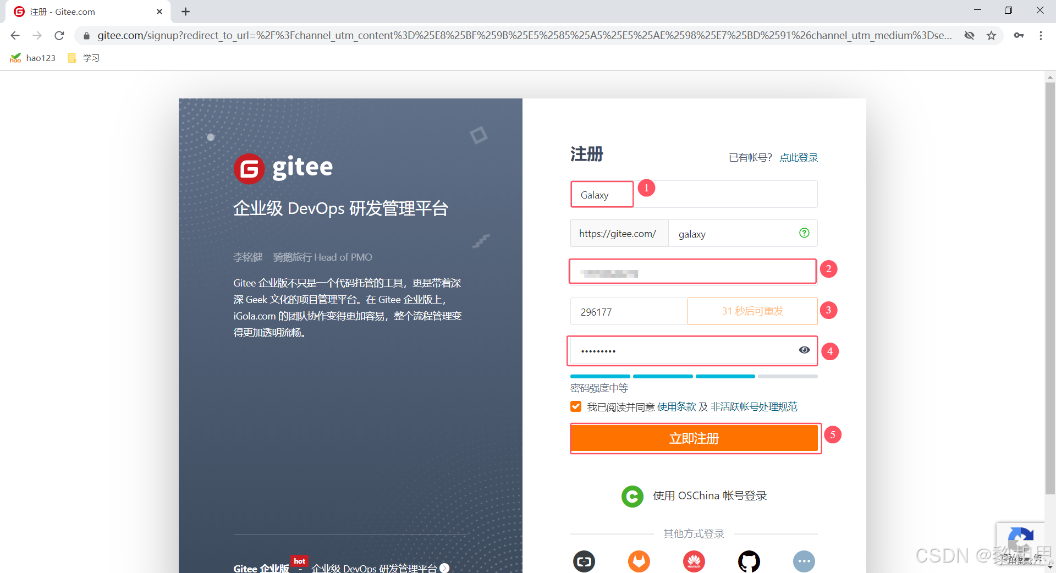Sign in with the GitHub icon
The width and height of the screenshot is (1056, 573).
749,561
